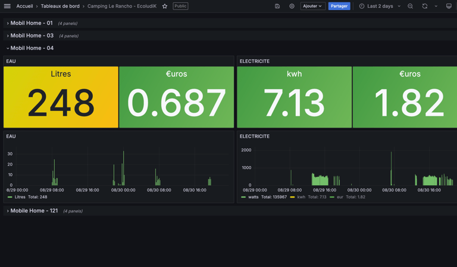Click the Litres 248 stat tile
The image size is (457, 267).
click(61, 97)
